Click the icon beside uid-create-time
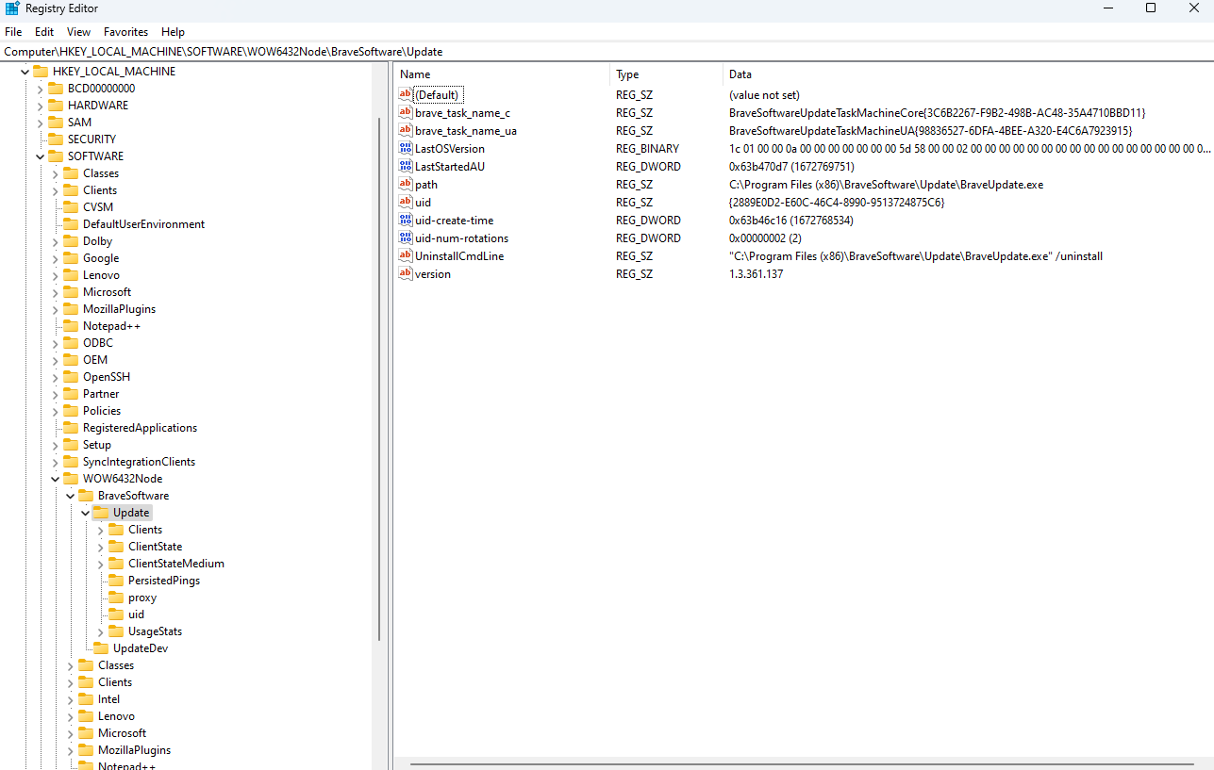This screenshot has height=770, width=1214. click(406, 220)
